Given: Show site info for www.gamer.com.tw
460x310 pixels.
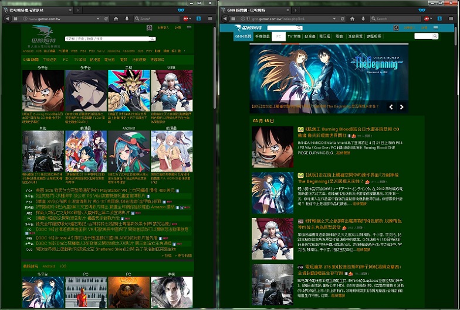Looking at the screenshot, I should [25, 19].
